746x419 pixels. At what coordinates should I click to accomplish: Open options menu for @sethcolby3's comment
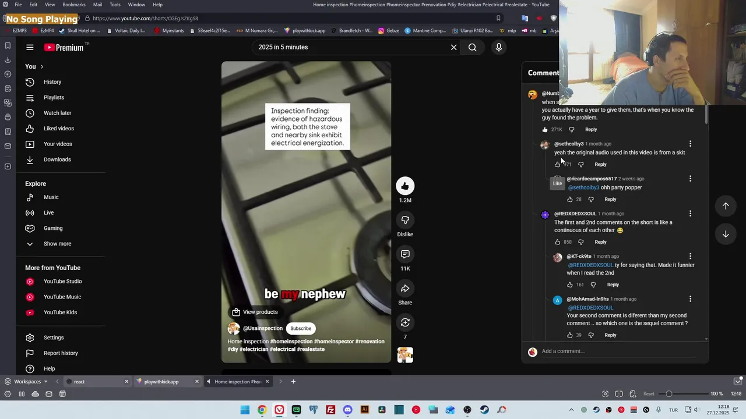tap(690, 144)
